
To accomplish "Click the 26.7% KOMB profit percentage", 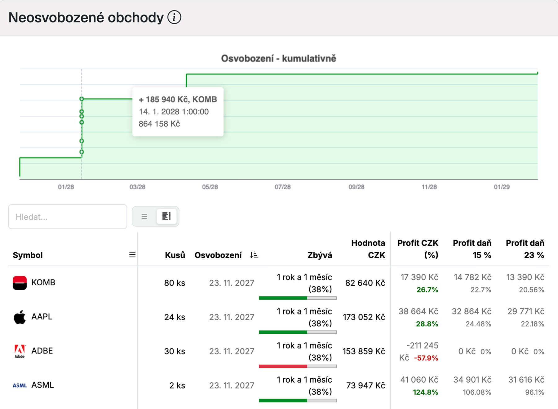I will tap(427, 290).
